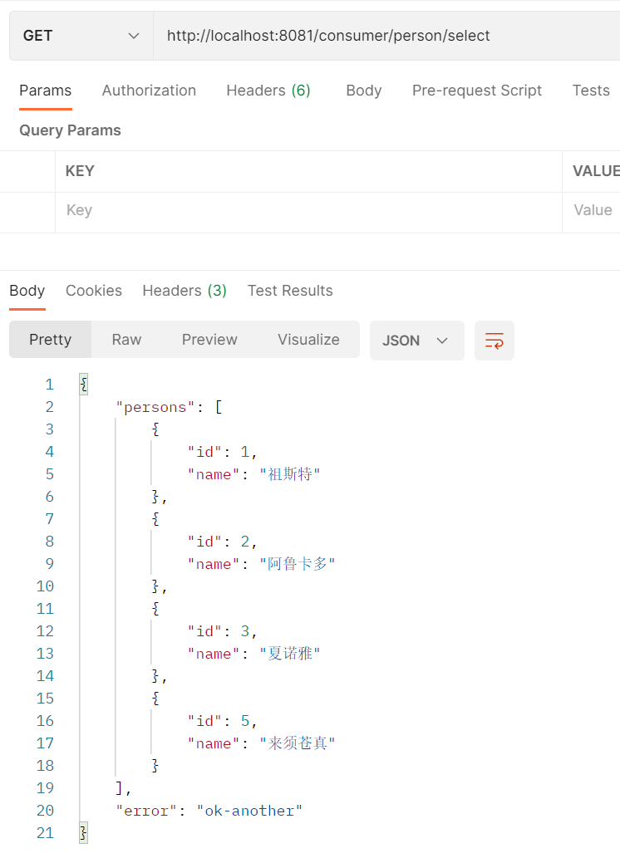
Task: Open the Pre-request Script tab
Action: pos(476,91)
